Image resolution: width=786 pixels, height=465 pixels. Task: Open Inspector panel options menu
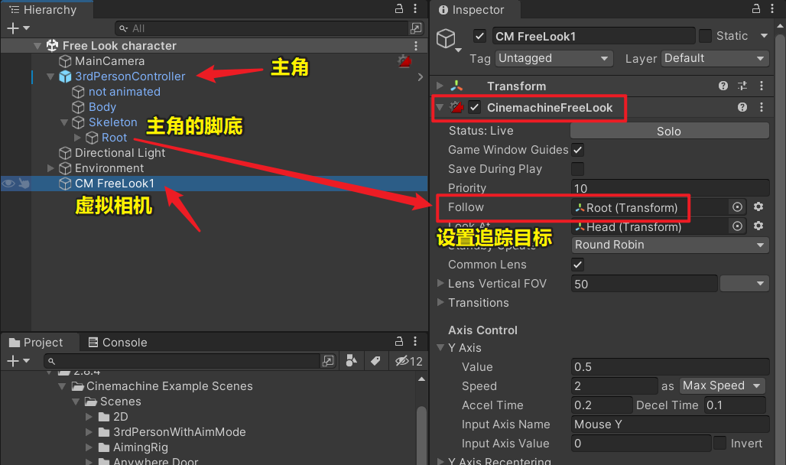click(x=772, y=8)
